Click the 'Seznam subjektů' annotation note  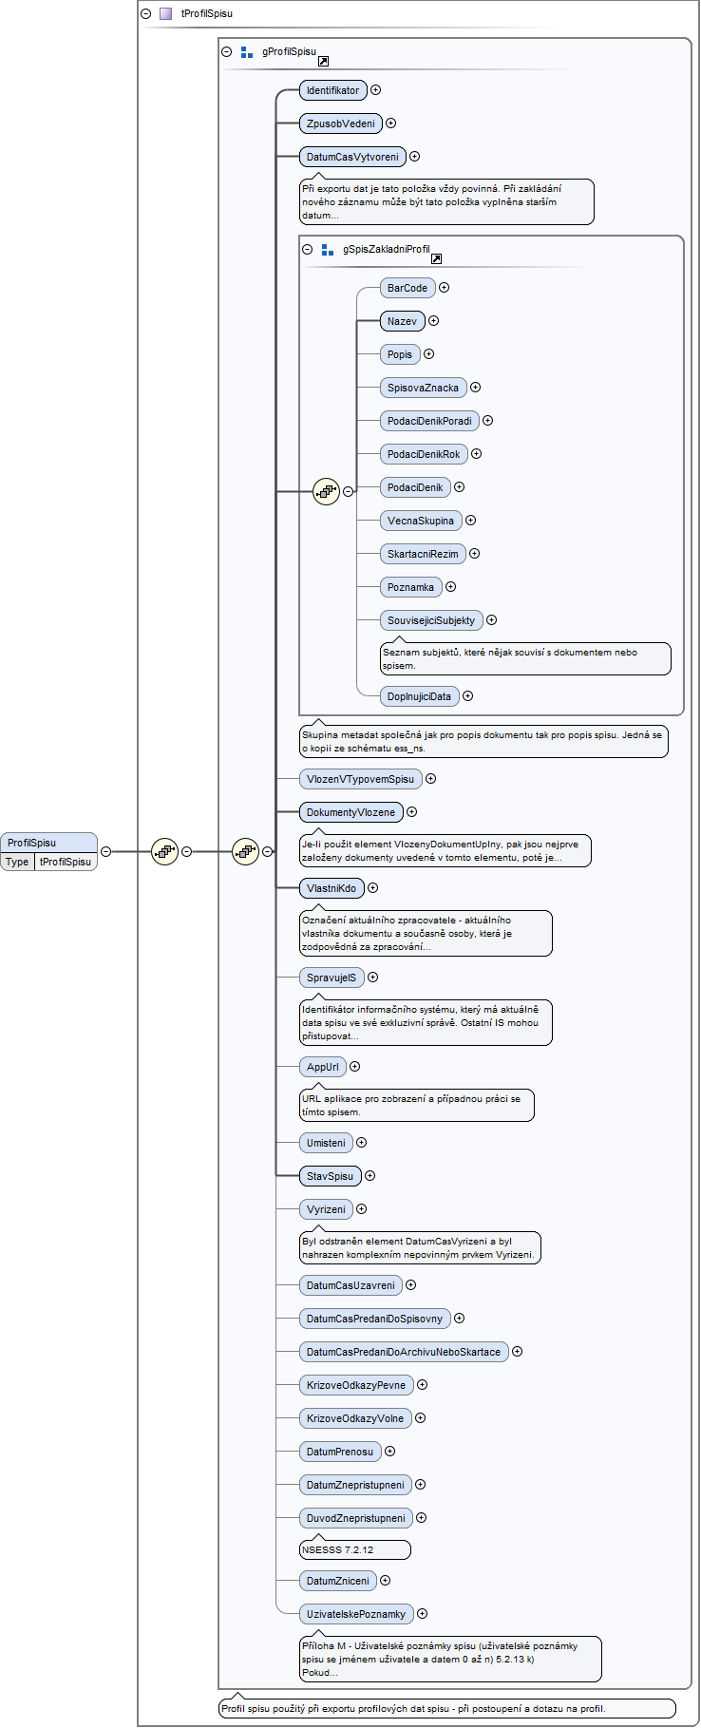point(525,658)
